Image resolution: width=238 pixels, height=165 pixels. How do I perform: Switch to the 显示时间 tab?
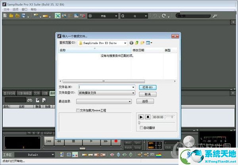9,93
